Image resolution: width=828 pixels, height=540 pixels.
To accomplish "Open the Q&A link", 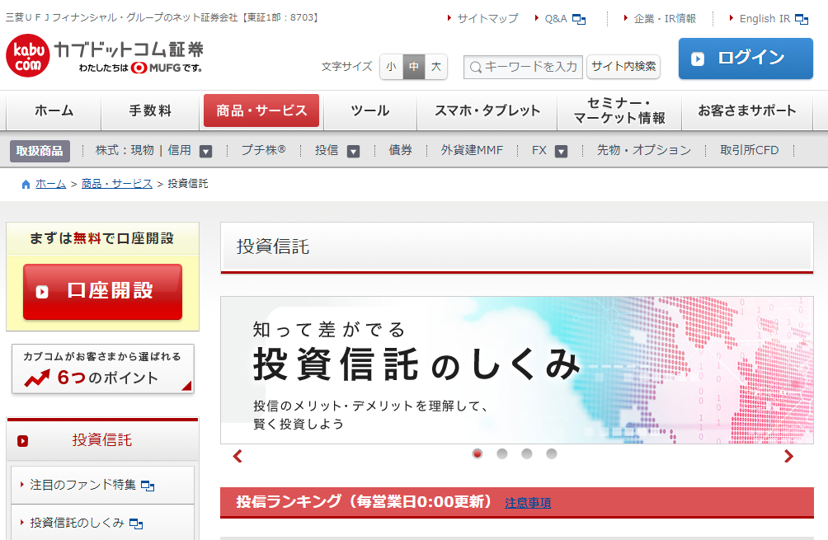I will tap(556, 19).
